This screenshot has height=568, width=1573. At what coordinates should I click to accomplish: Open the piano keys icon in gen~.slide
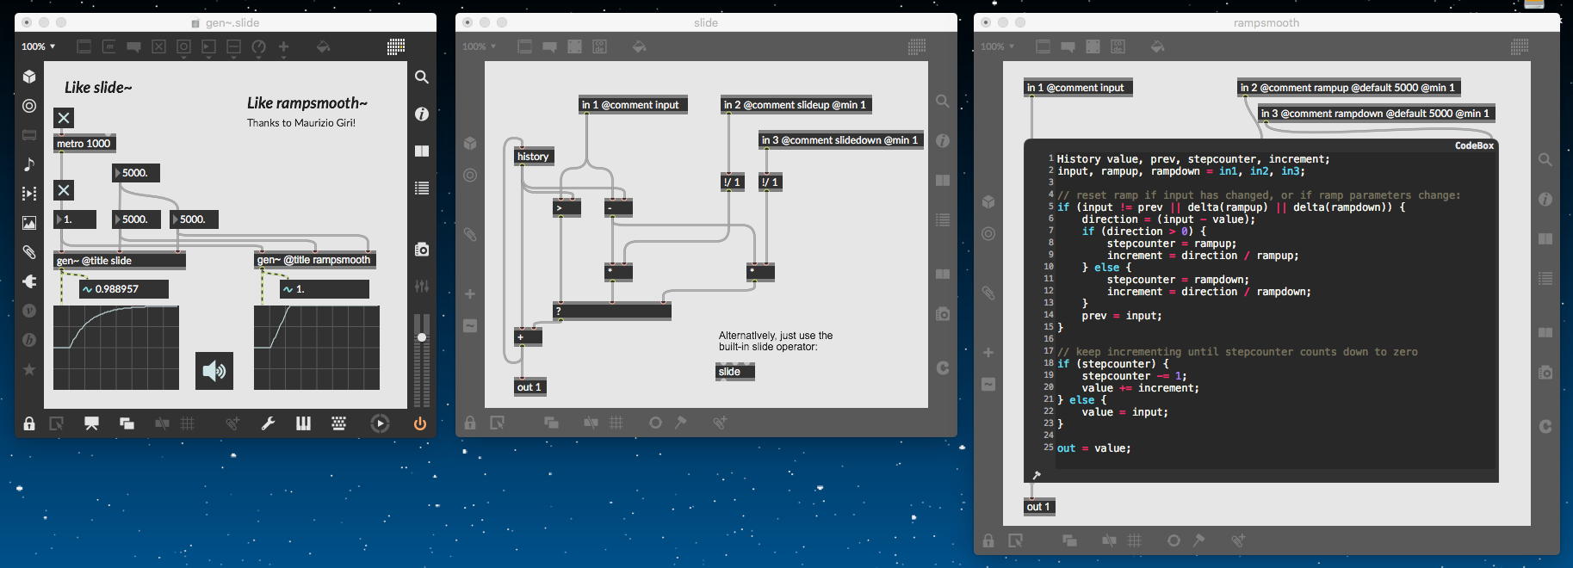pos(303,423)
